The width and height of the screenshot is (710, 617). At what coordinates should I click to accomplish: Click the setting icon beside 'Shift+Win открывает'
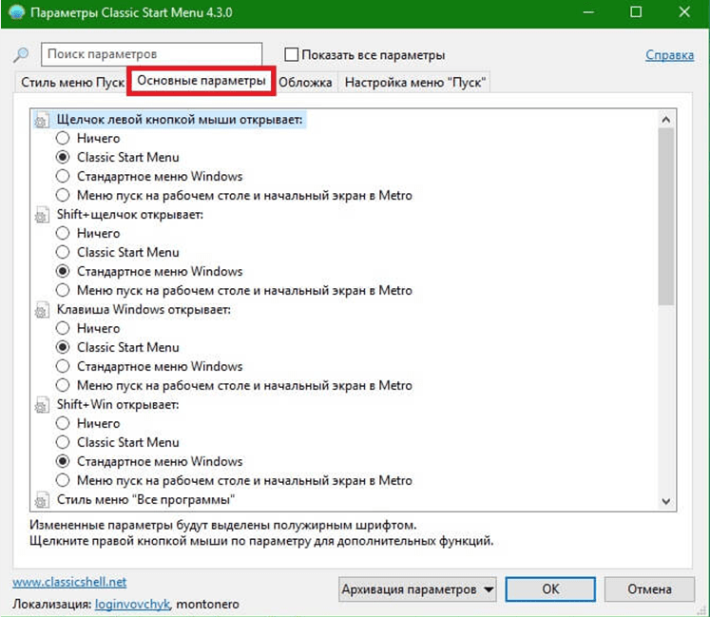click(41, 405)
